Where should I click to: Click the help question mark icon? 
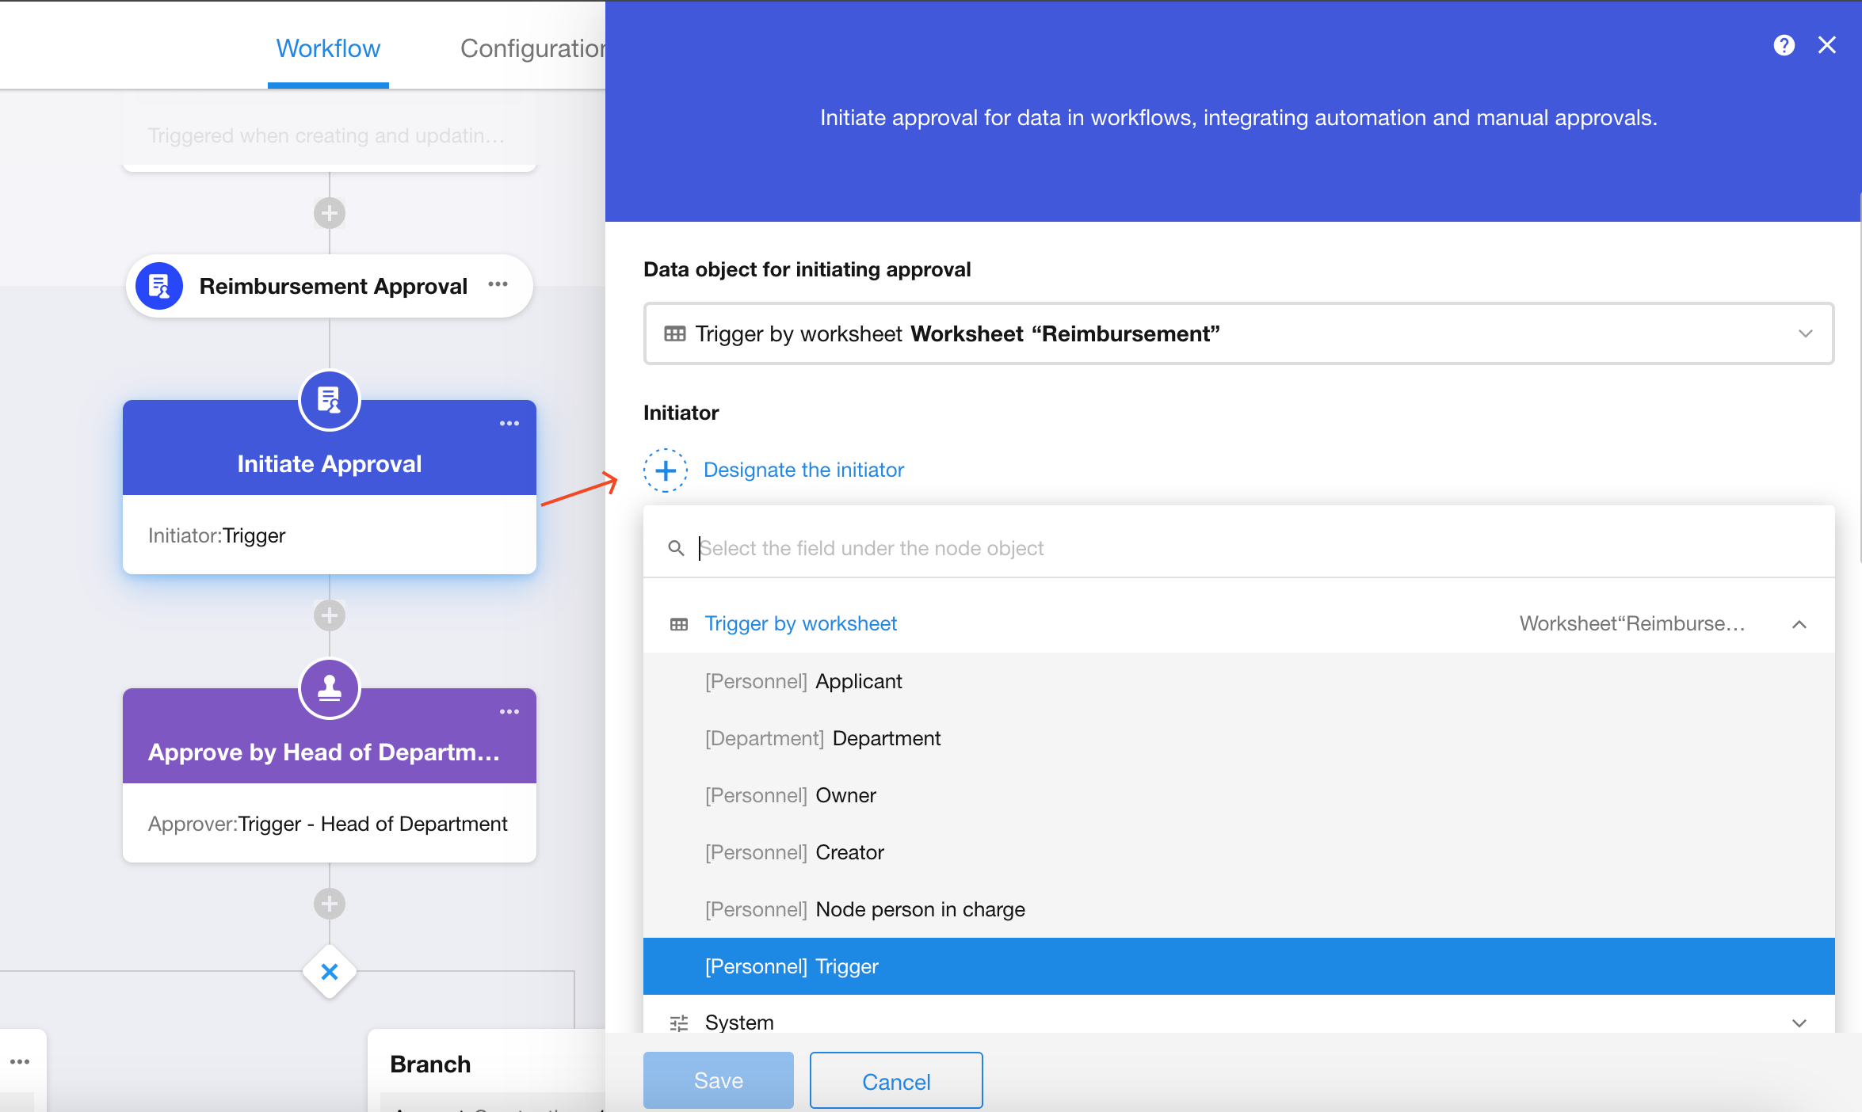[1784, 45]
